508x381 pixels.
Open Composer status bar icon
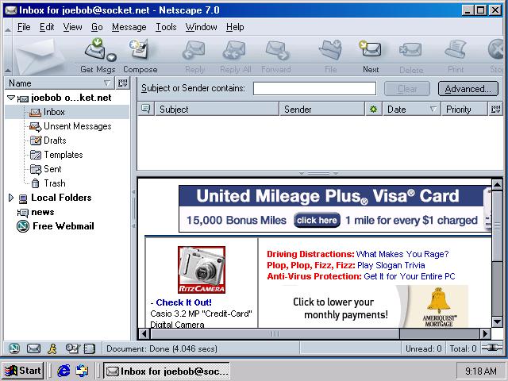tap(72, 348)
